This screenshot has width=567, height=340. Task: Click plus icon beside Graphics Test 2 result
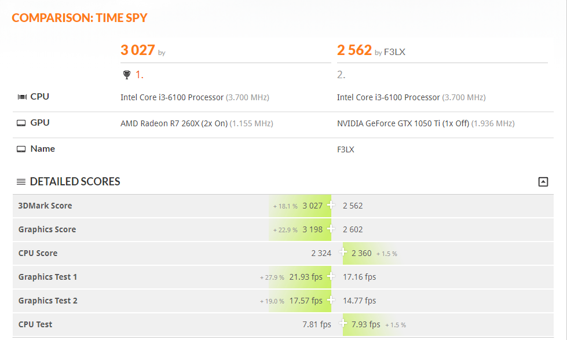(x=331, y=300)
